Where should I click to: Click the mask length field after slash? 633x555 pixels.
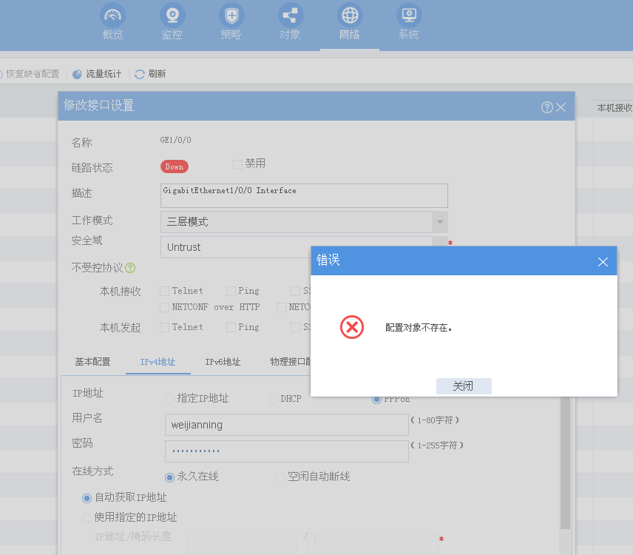(373, 543)
